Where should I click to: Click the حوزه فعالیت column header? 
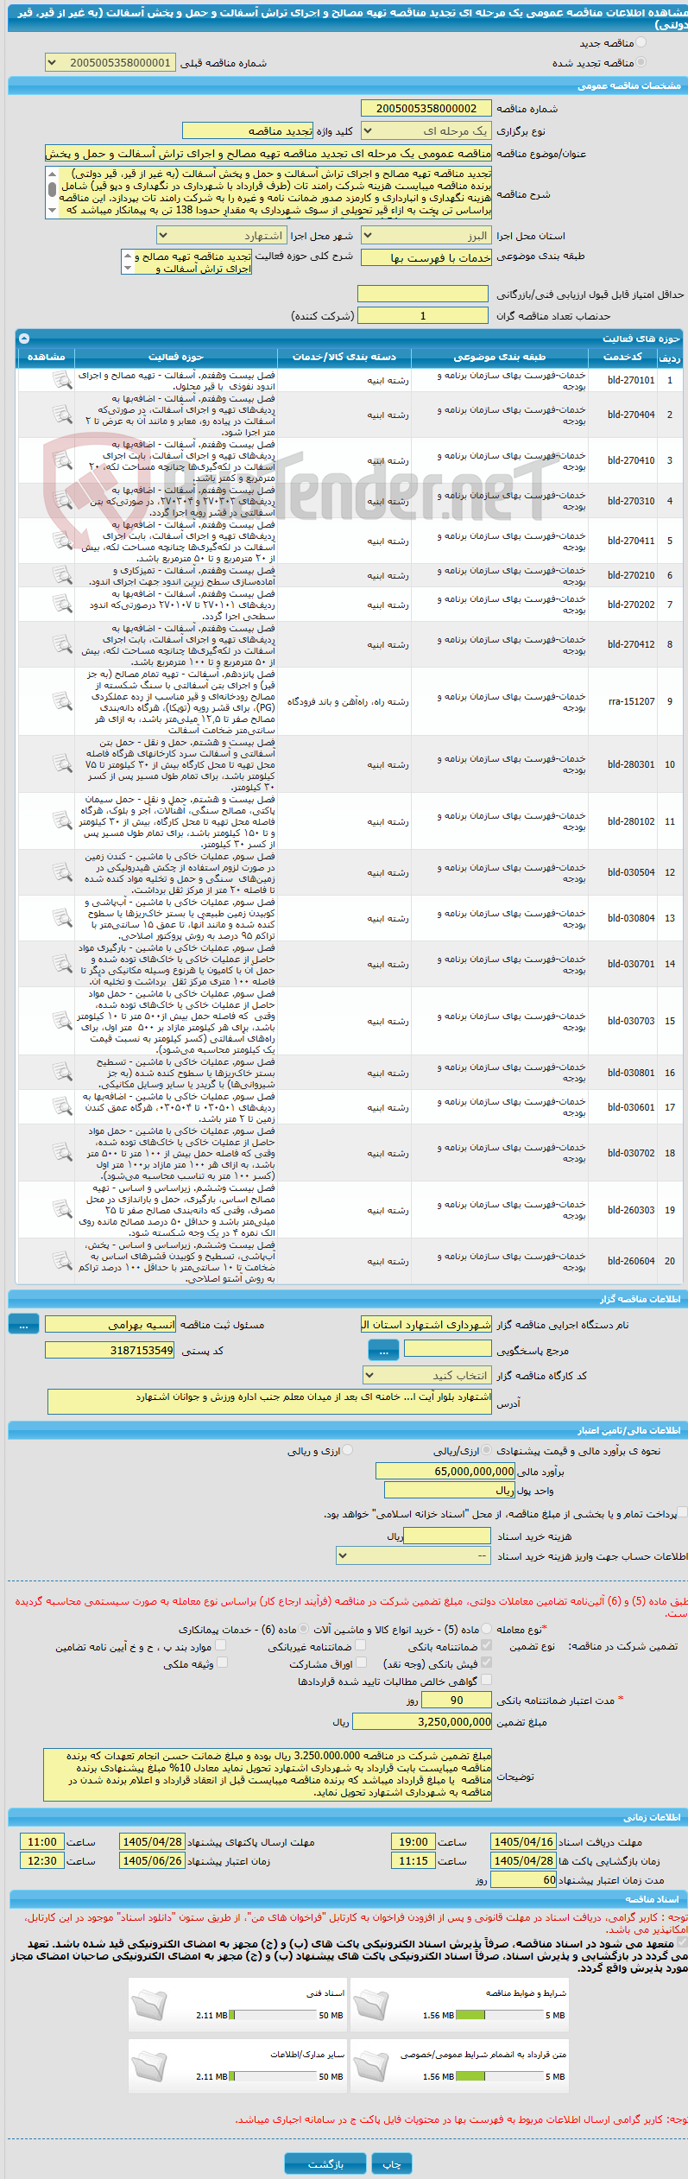(175, 357)
